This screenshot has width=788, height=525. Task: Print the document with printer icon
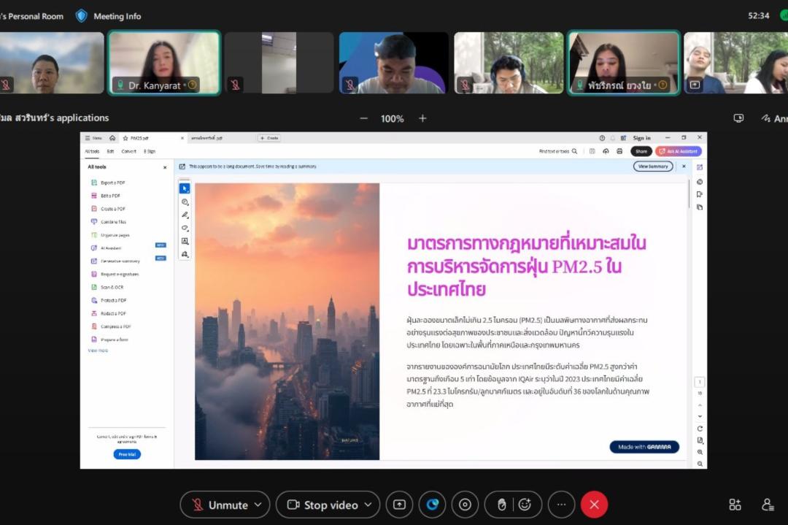pos(619,151)
